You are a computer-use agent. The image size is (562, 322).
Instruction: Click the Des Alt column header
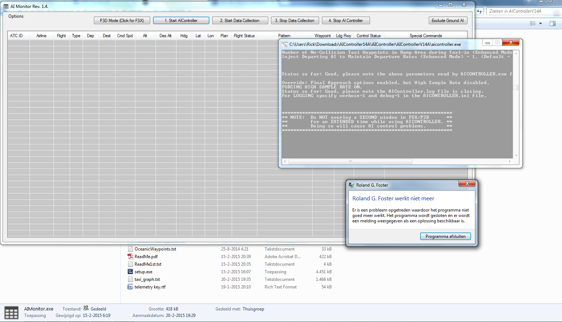point(165,36)
